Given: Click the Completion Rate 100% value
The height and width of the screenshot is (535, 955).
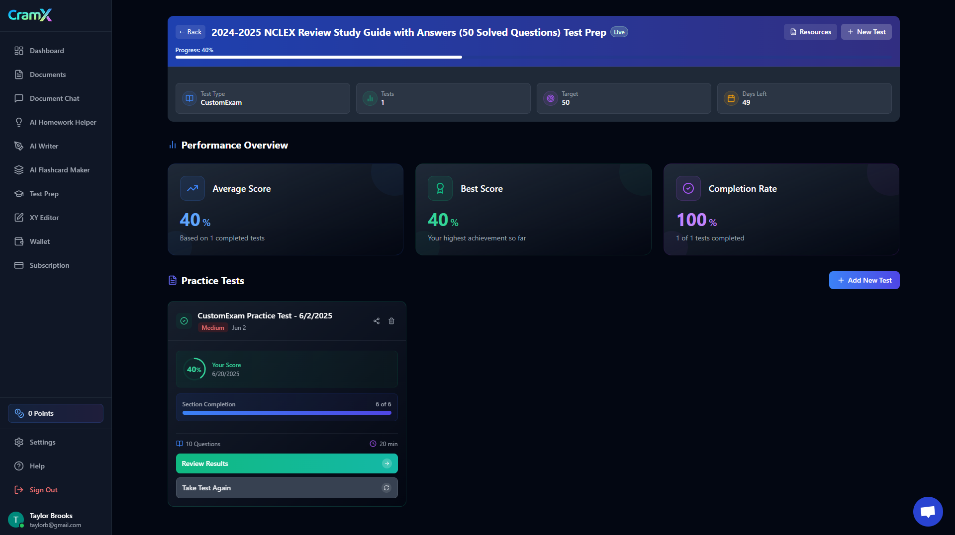Looking at the screenshot, I should [x=696, y=220].
